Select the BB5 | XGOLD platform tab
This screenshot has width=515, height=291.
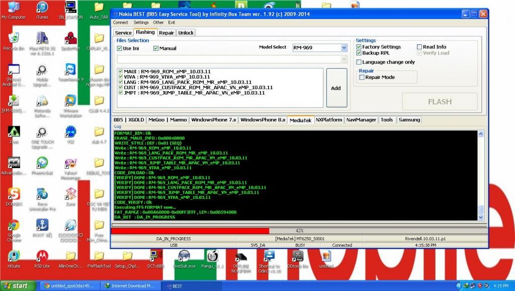pyautogui.click(x=129, y=120)
